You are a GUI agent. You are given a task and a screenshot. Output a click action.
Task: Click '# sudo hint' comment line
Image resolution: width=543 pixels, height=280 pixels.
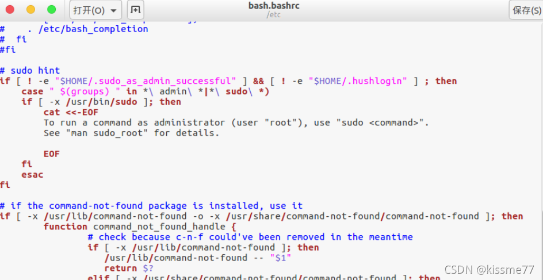[x=30, y=71]
